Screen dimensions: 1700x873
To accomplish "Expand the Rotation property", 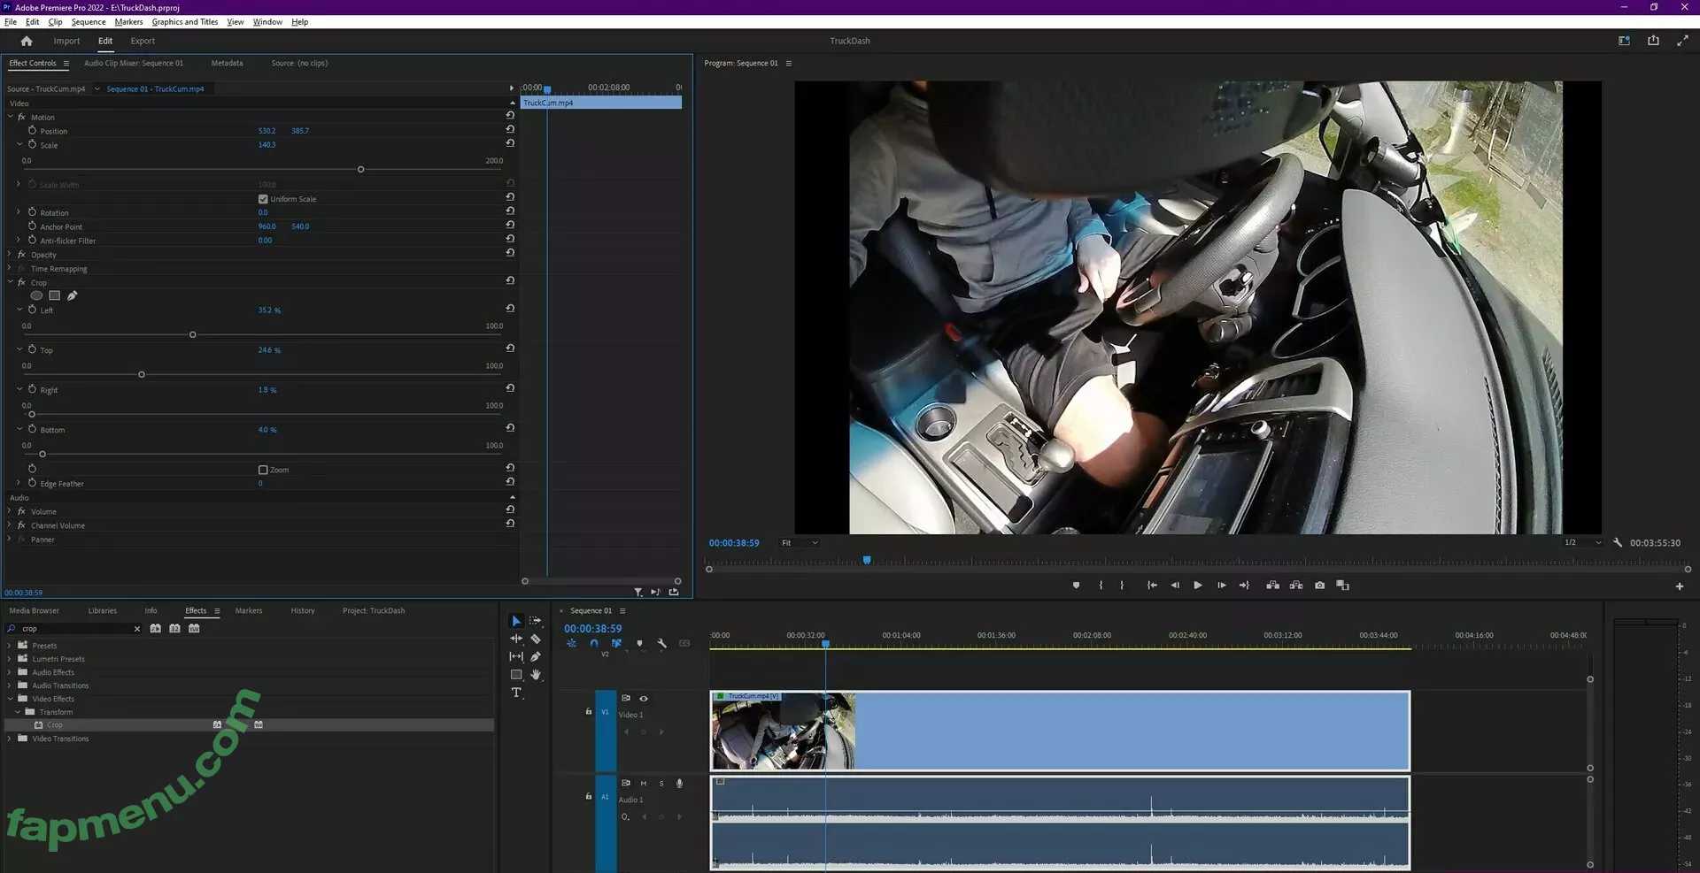I will click(x=19, y=212).
